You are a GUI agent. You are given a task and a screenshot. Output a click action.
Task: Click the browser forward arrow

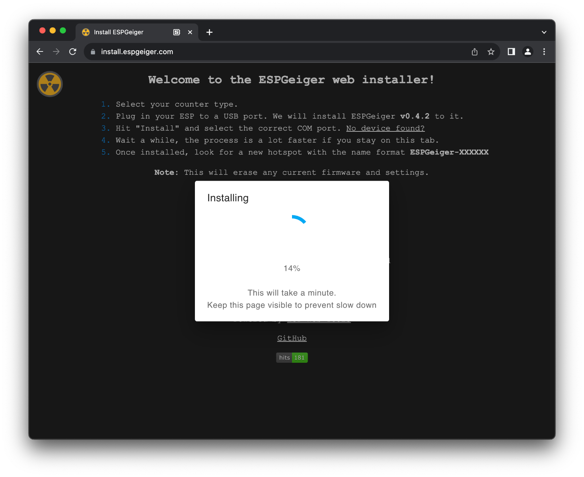click(56, 52)
